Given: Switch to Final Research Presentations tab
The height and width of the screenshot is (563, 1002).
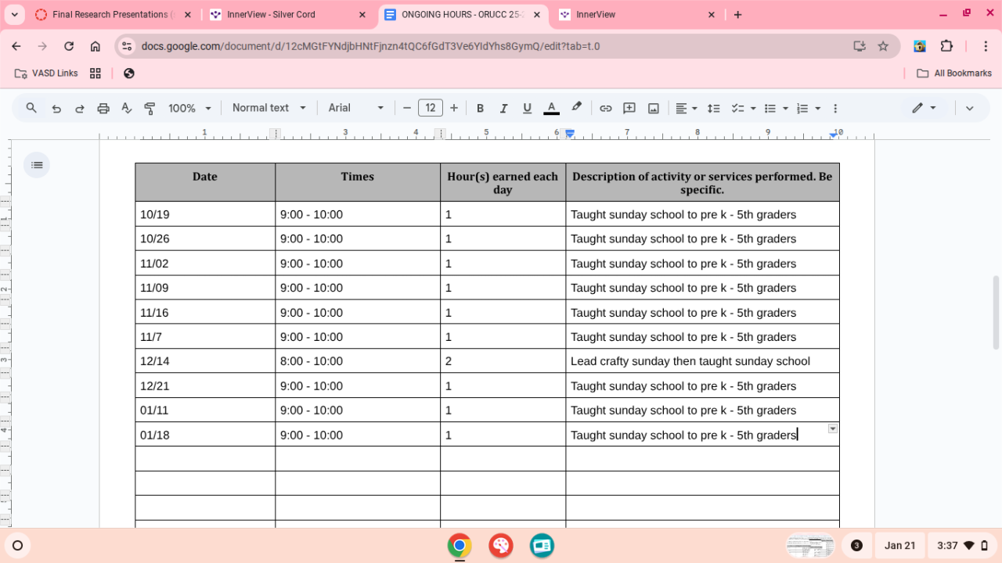Looking at the screenshot, I should (x=110, y=15).
